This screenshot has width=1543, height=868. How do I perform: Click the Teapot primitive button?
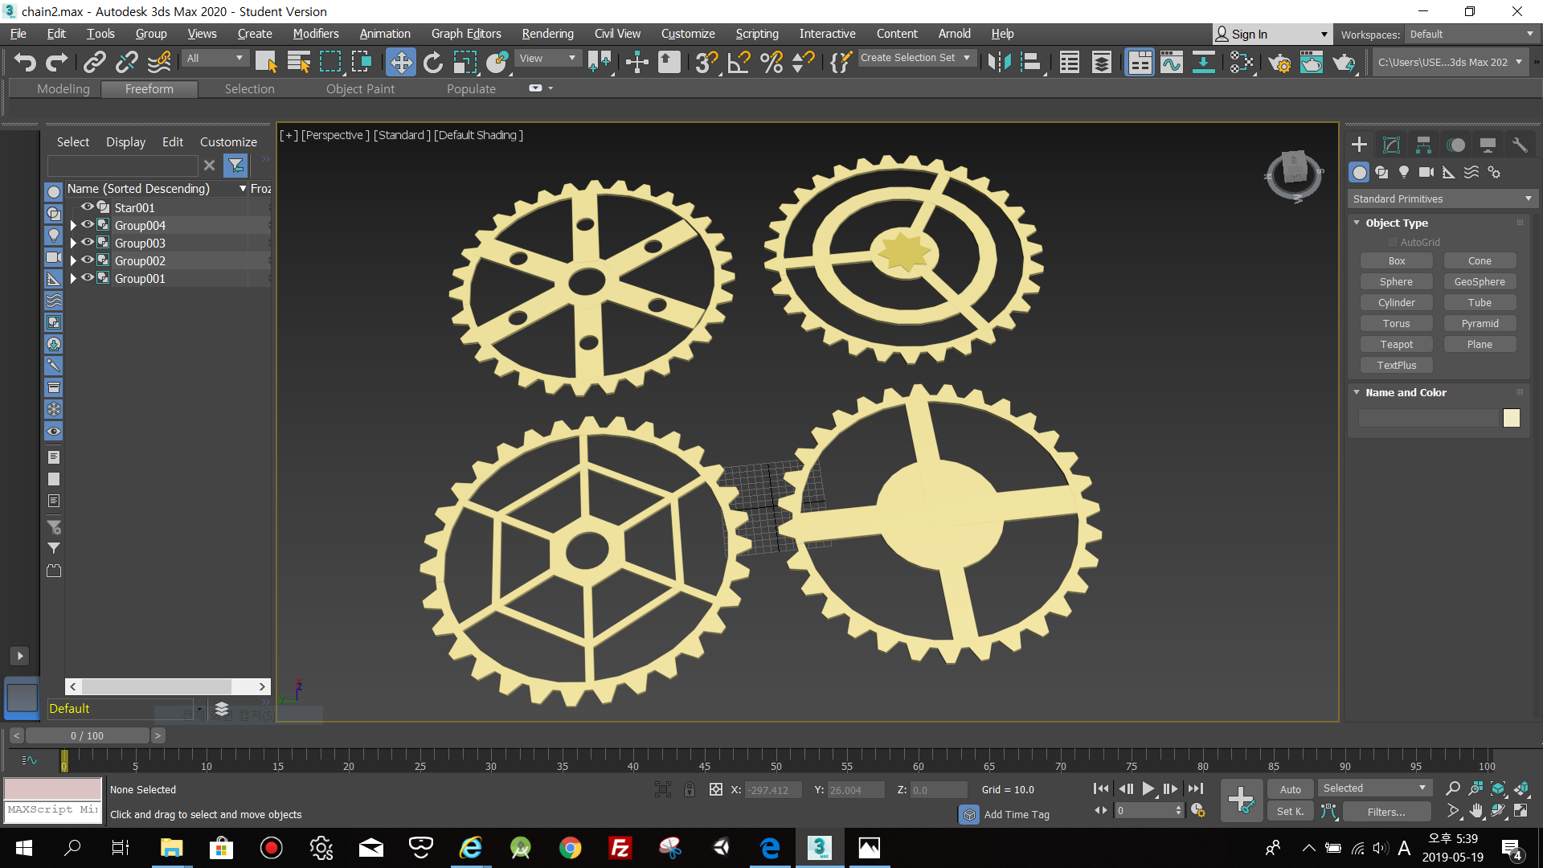pos(1396,344)
